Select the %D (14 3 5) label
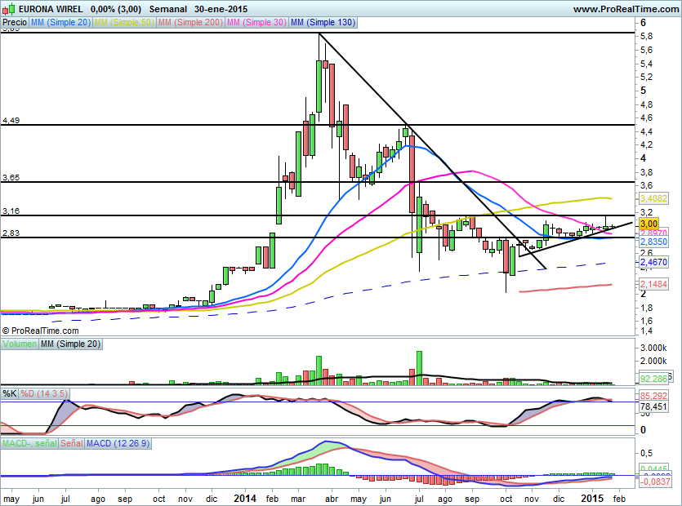 pyautogui.click(x=43, y=394)
